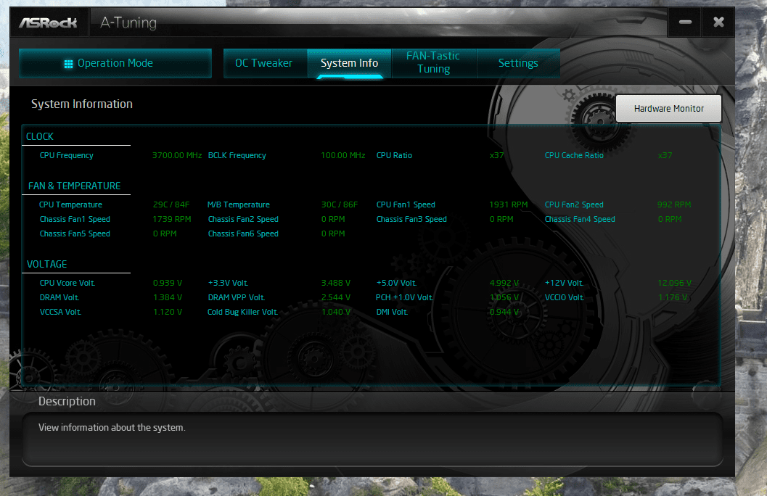Screen dimensions: 767x496
Task: Click the FAN & TEMPERATURE section heading
Action: tap(74, 186)
